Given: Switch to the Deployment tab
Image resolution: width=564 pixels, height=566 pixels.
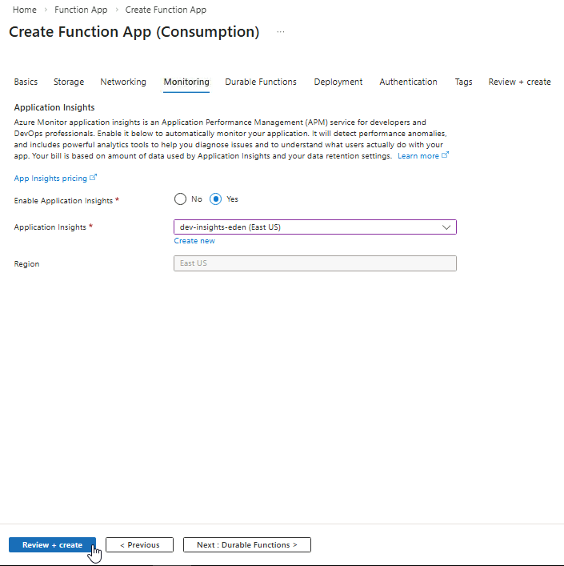Looking at the screenshot, I should tap(338, 82).
